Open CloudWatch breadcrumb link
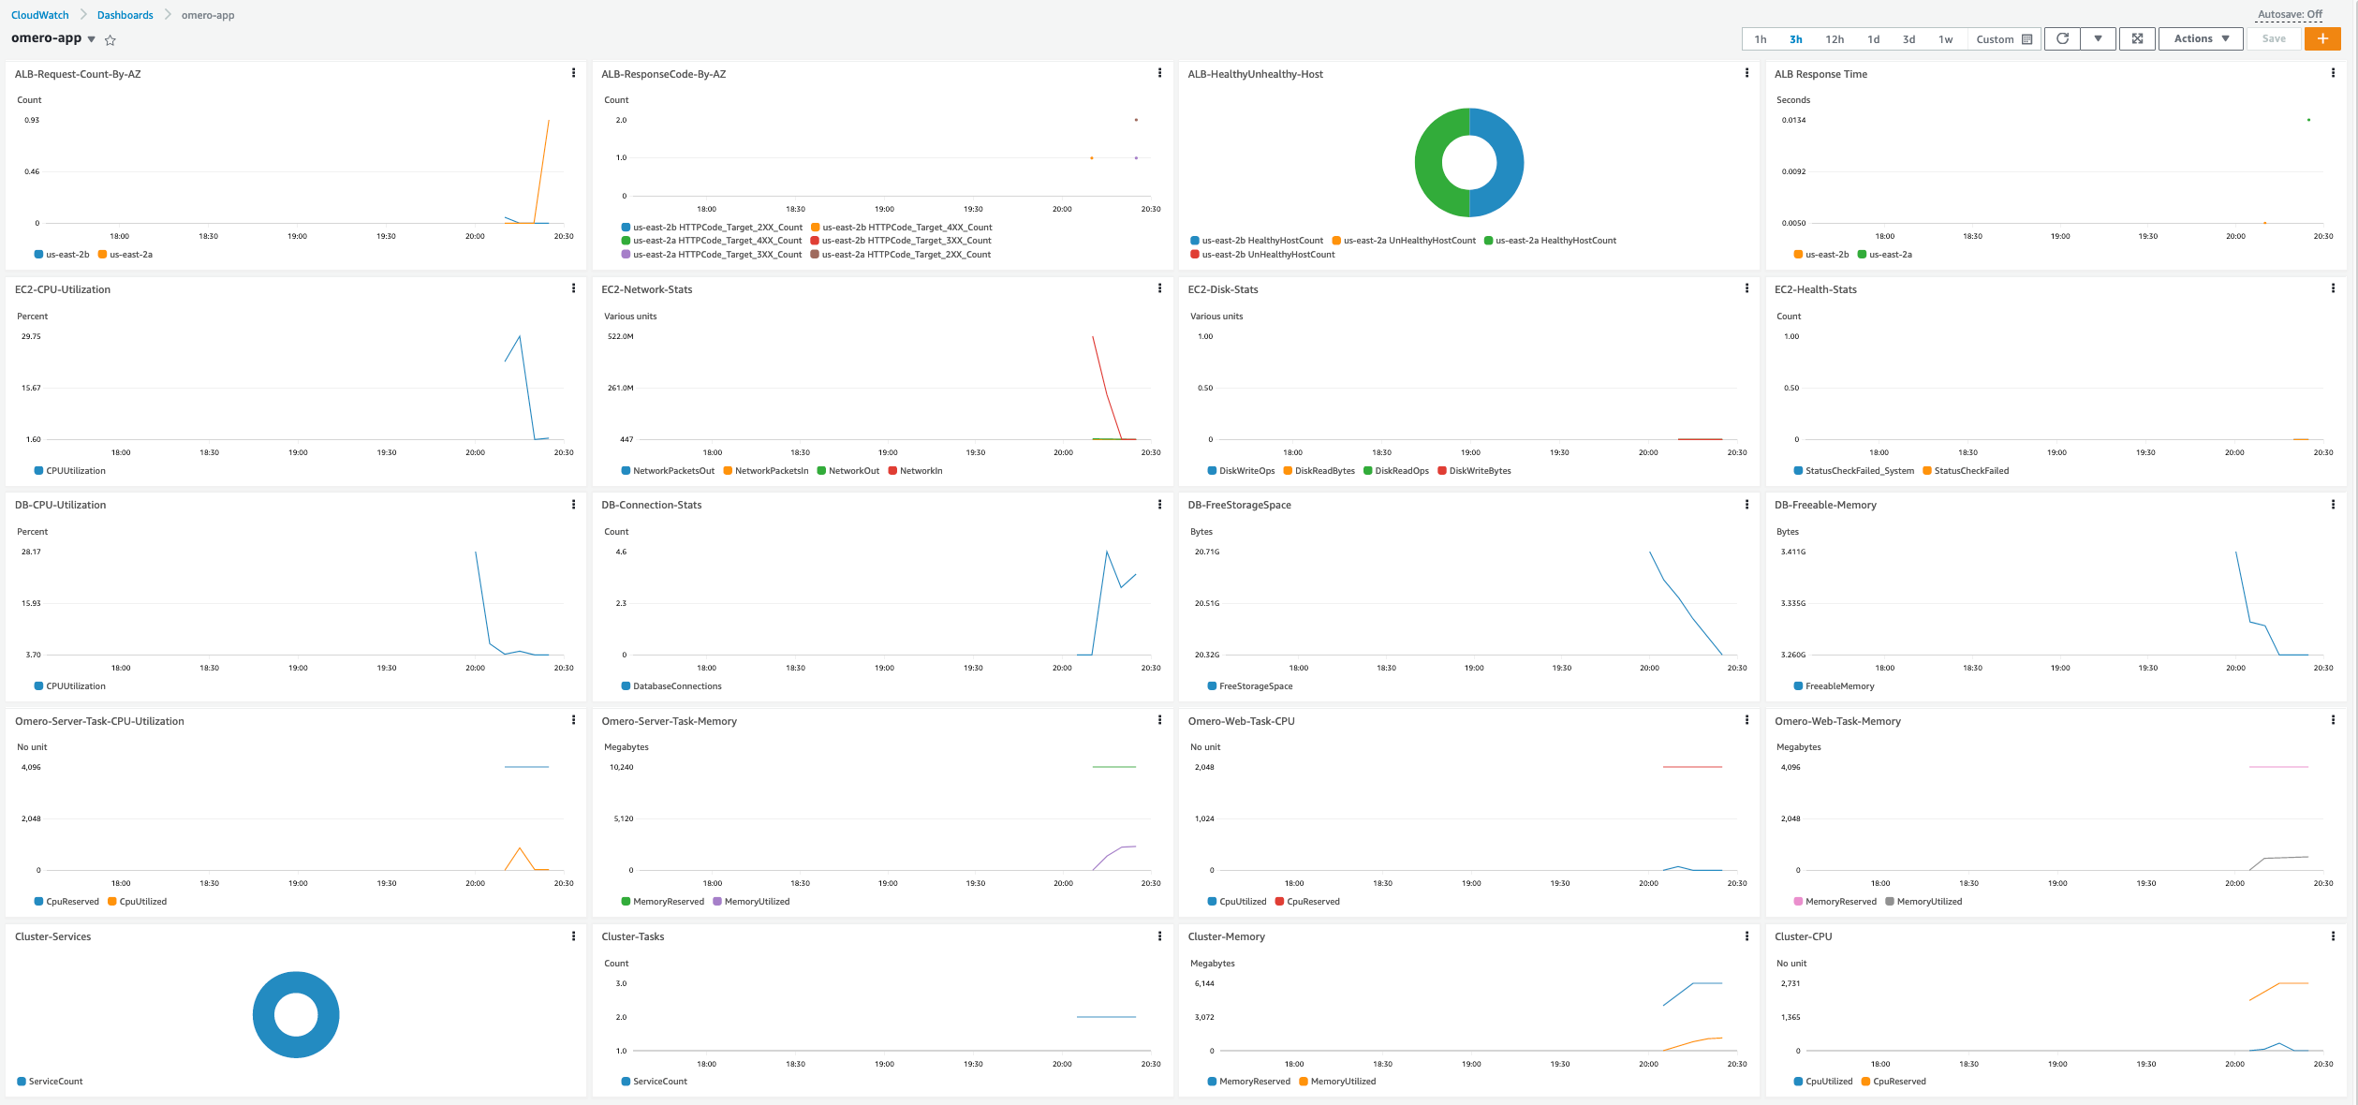The image size is (2358, 1105). pos(40,15)
